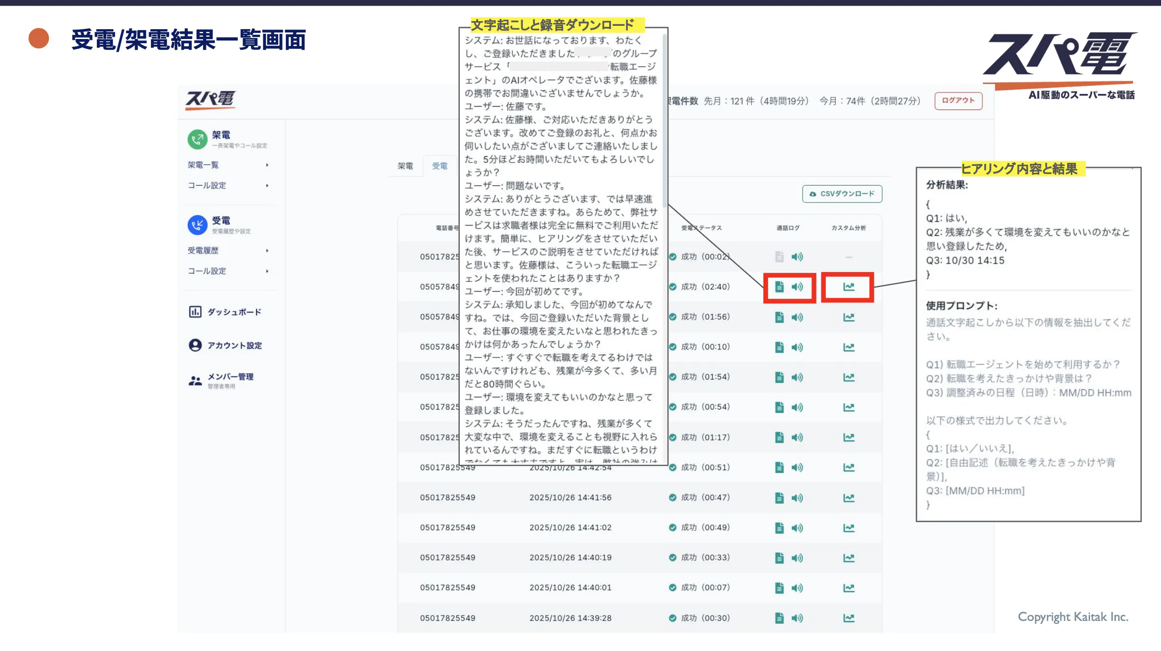Expand コール設定 under 受電
The image size is (1161, 651).
click(207, 271)
